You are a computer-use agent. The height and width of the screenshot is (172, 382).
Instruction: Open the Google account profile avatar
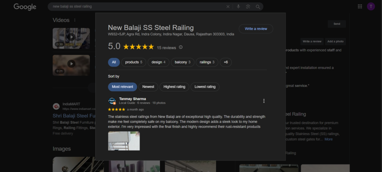(x=371, y=6)
